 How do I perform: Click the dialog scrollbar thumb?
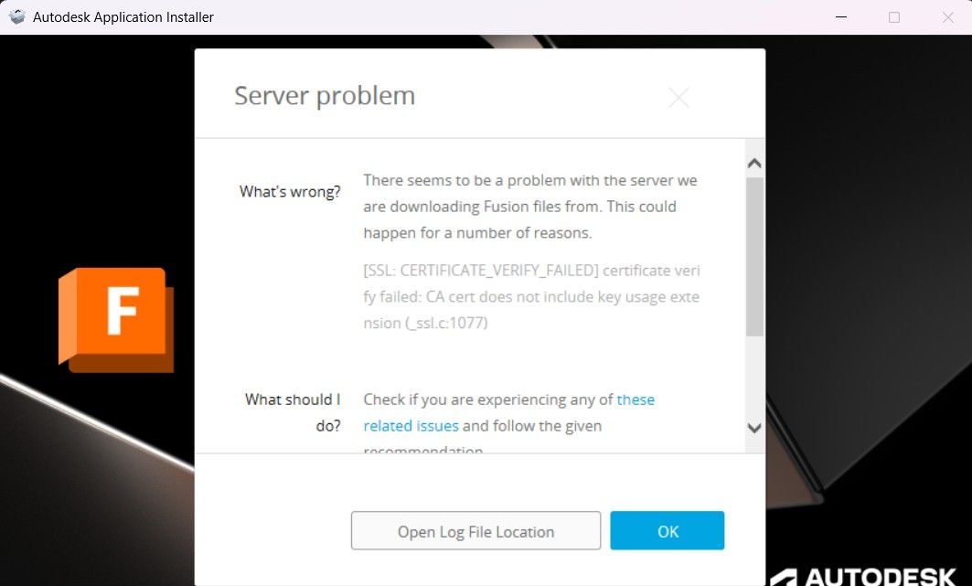coord(754,257)
